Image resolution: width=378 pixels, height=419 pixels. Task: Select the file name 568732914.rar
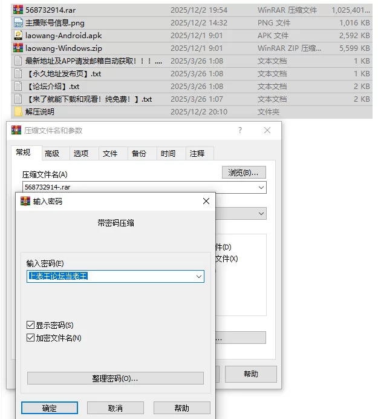[50, 10]
